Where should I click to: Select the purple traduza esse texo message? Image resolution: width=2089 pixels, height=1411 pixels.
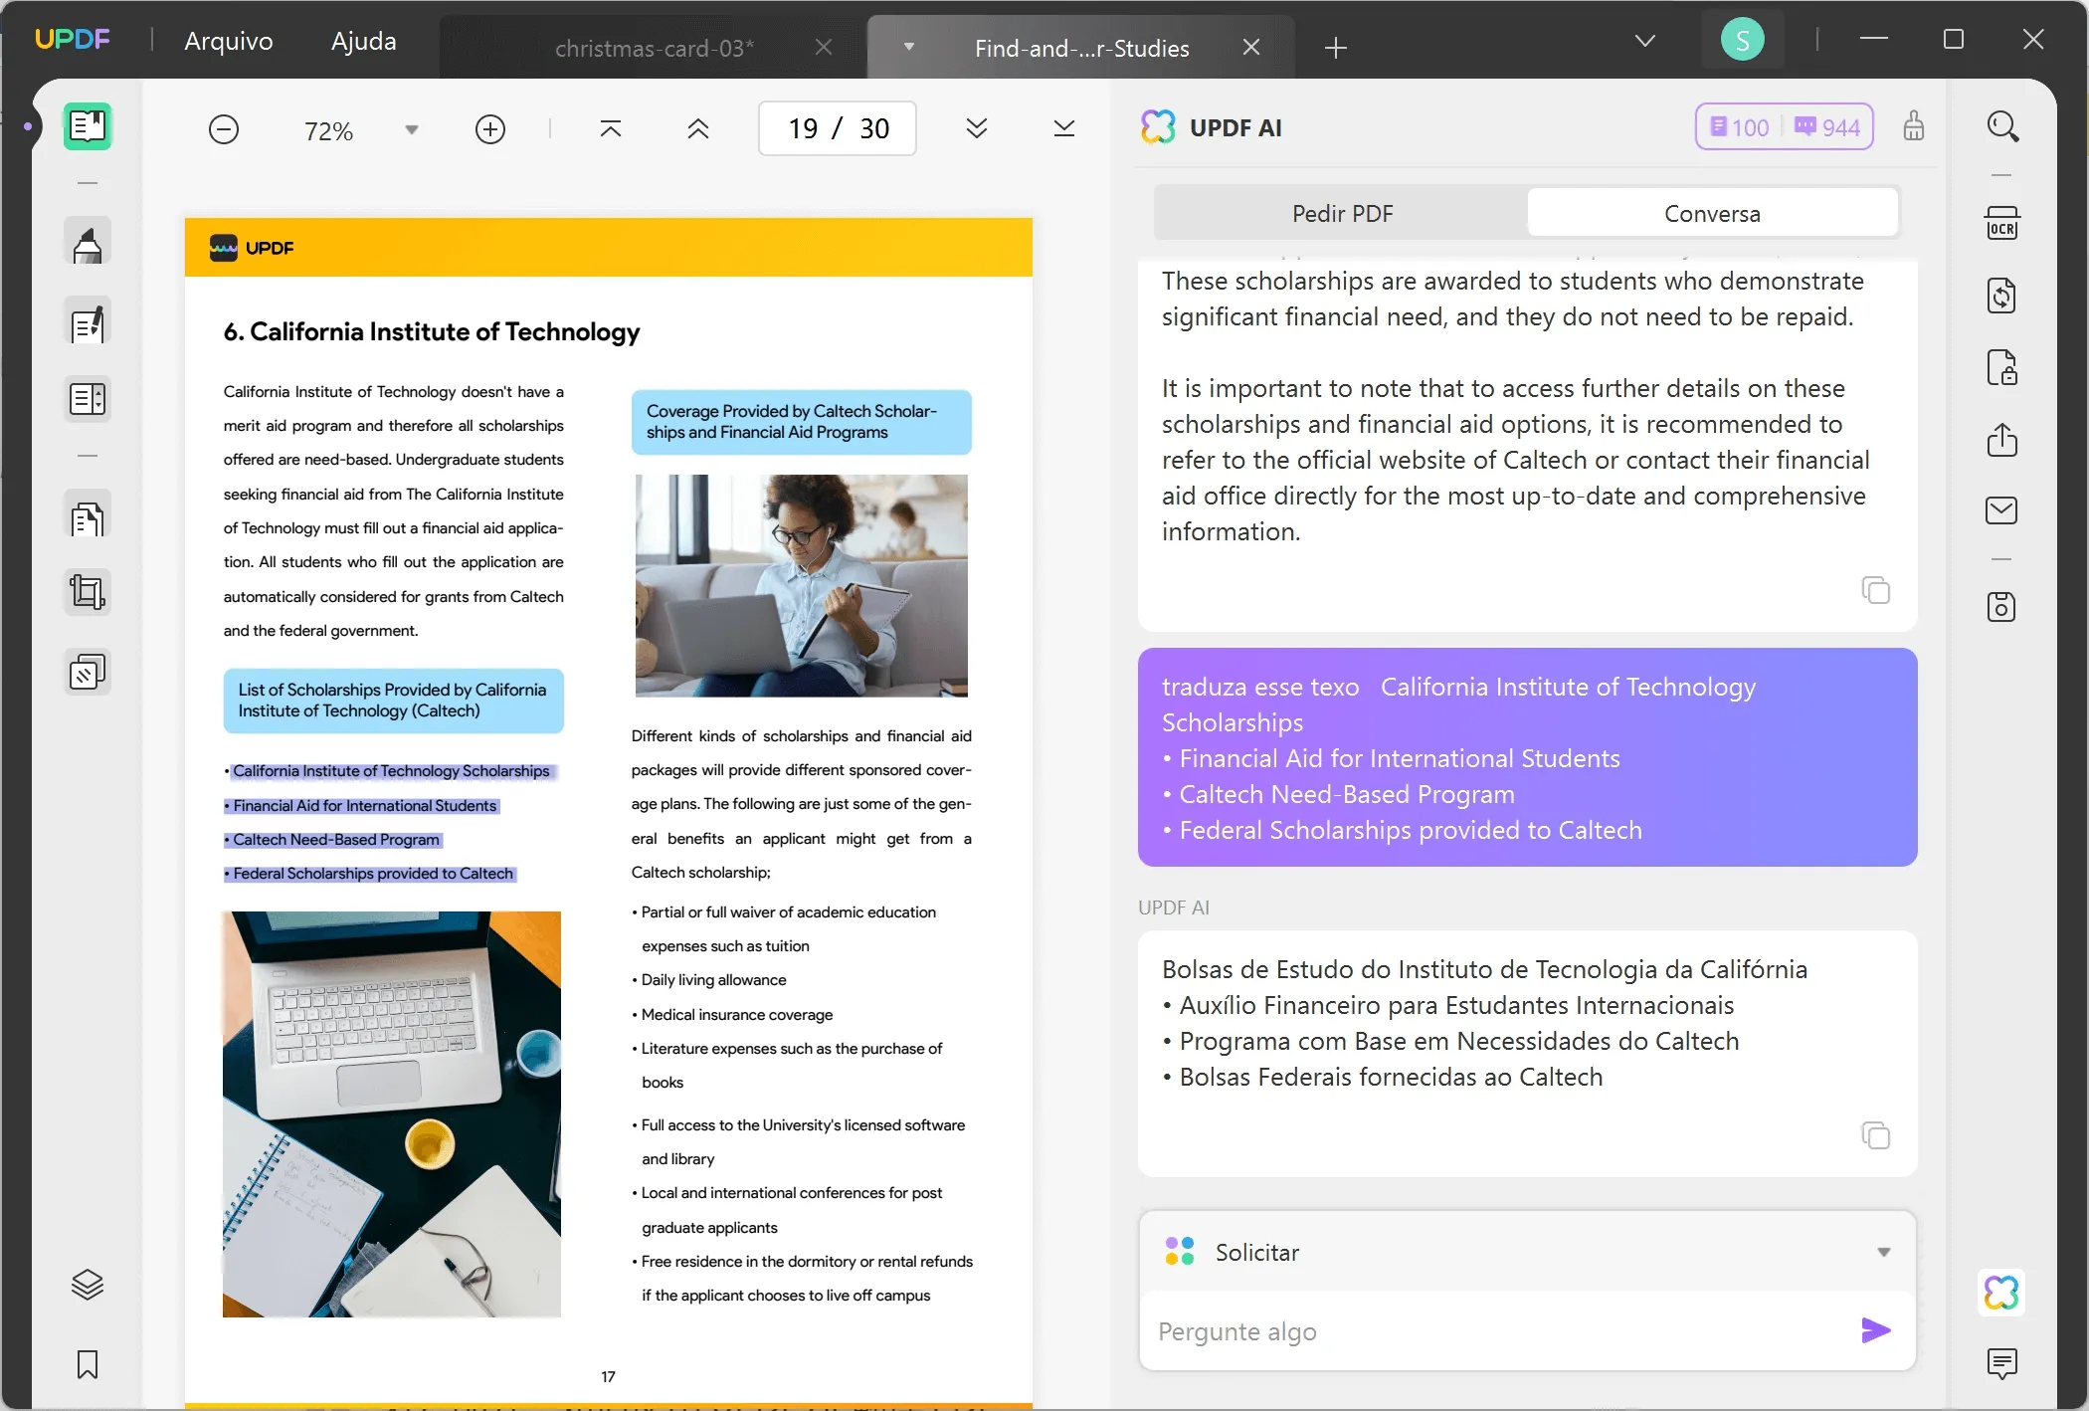tap(1527, 757)
